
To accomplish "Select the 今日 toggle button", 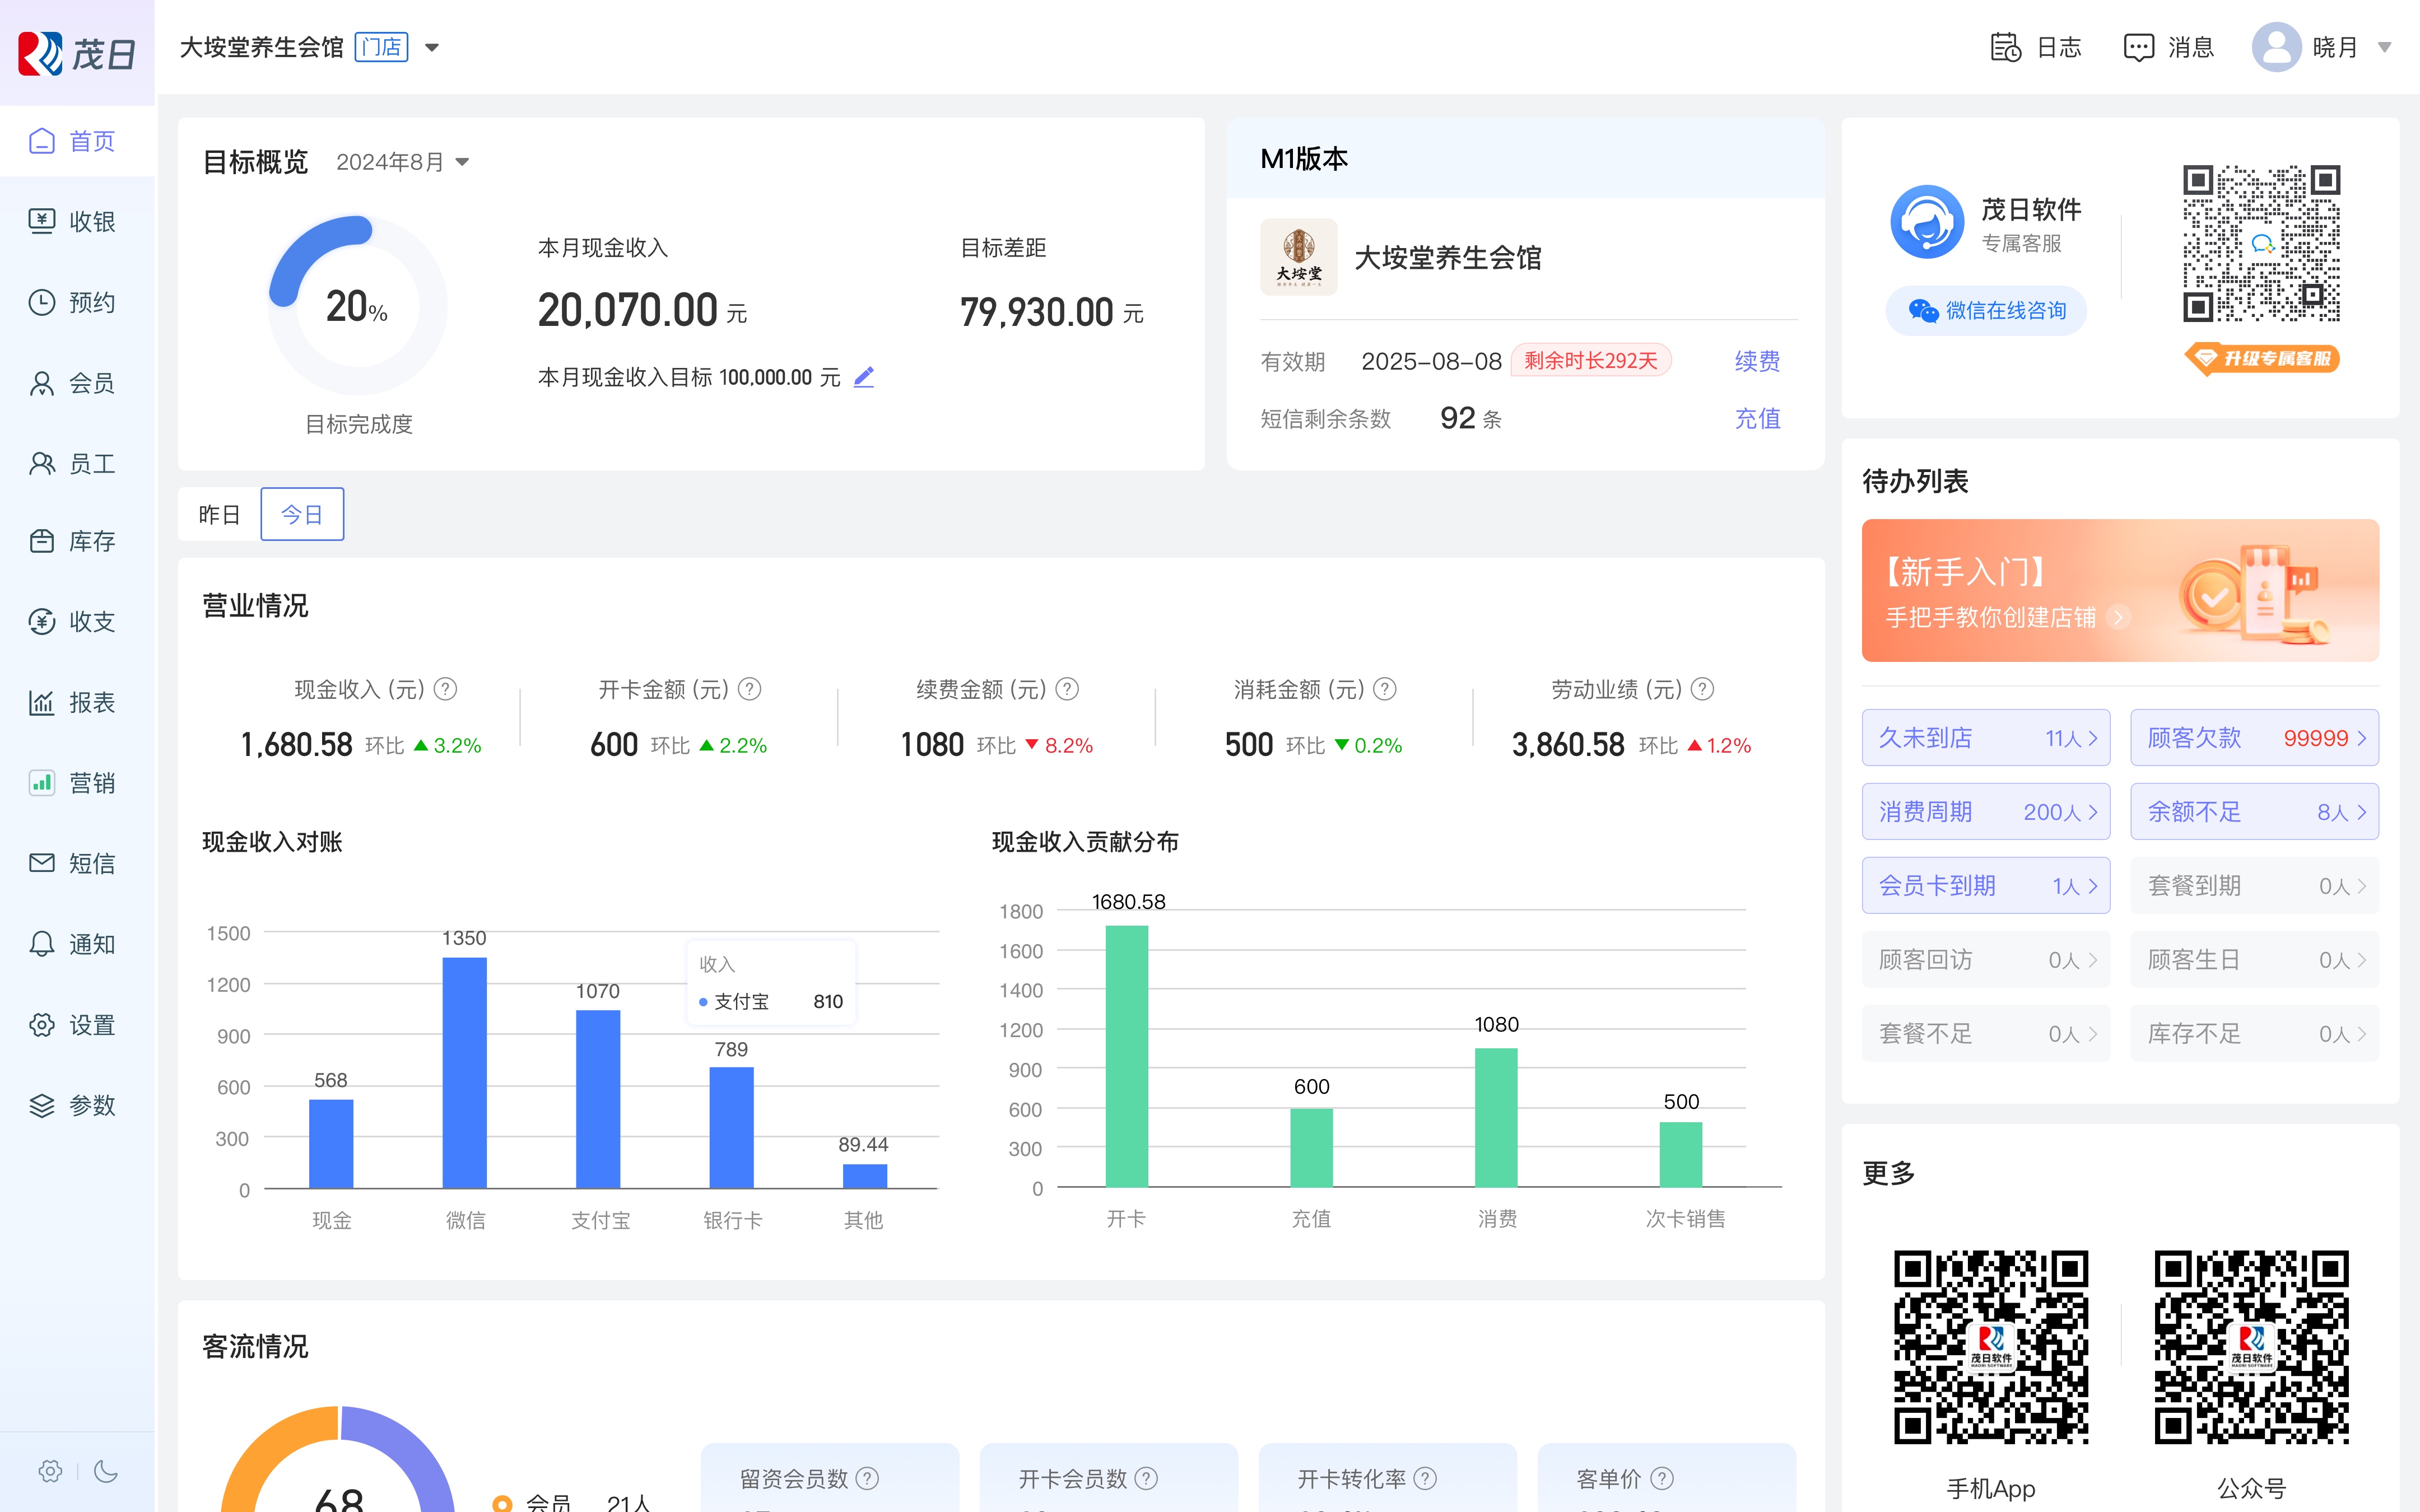I will tap(302, 514).
